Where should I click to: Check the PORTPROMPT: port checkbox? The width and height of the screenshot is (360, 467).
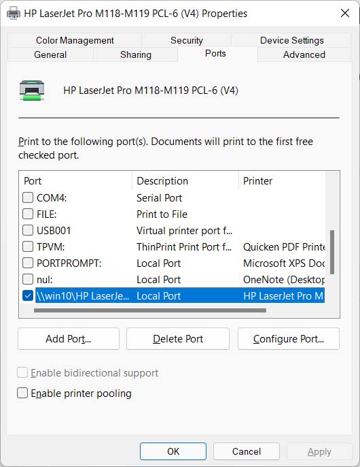click(28, 263)
